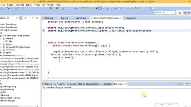Click the Last Edit Location arrow icon
Screen dimensions: 191x107
tap(136, 8)
